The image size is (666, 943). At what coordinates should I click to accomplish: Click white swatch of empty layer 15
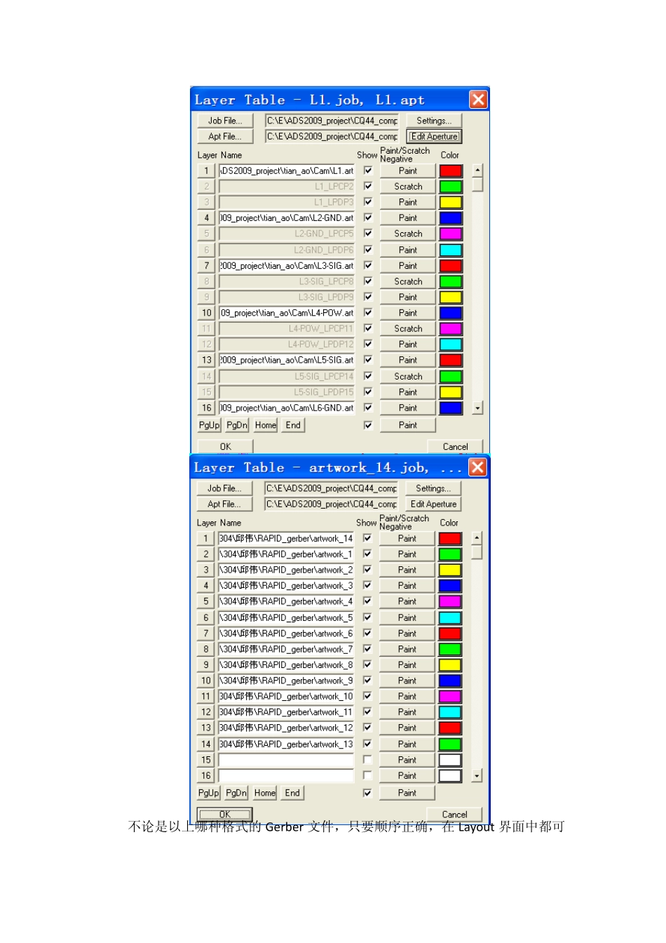(x=450, y=760)
